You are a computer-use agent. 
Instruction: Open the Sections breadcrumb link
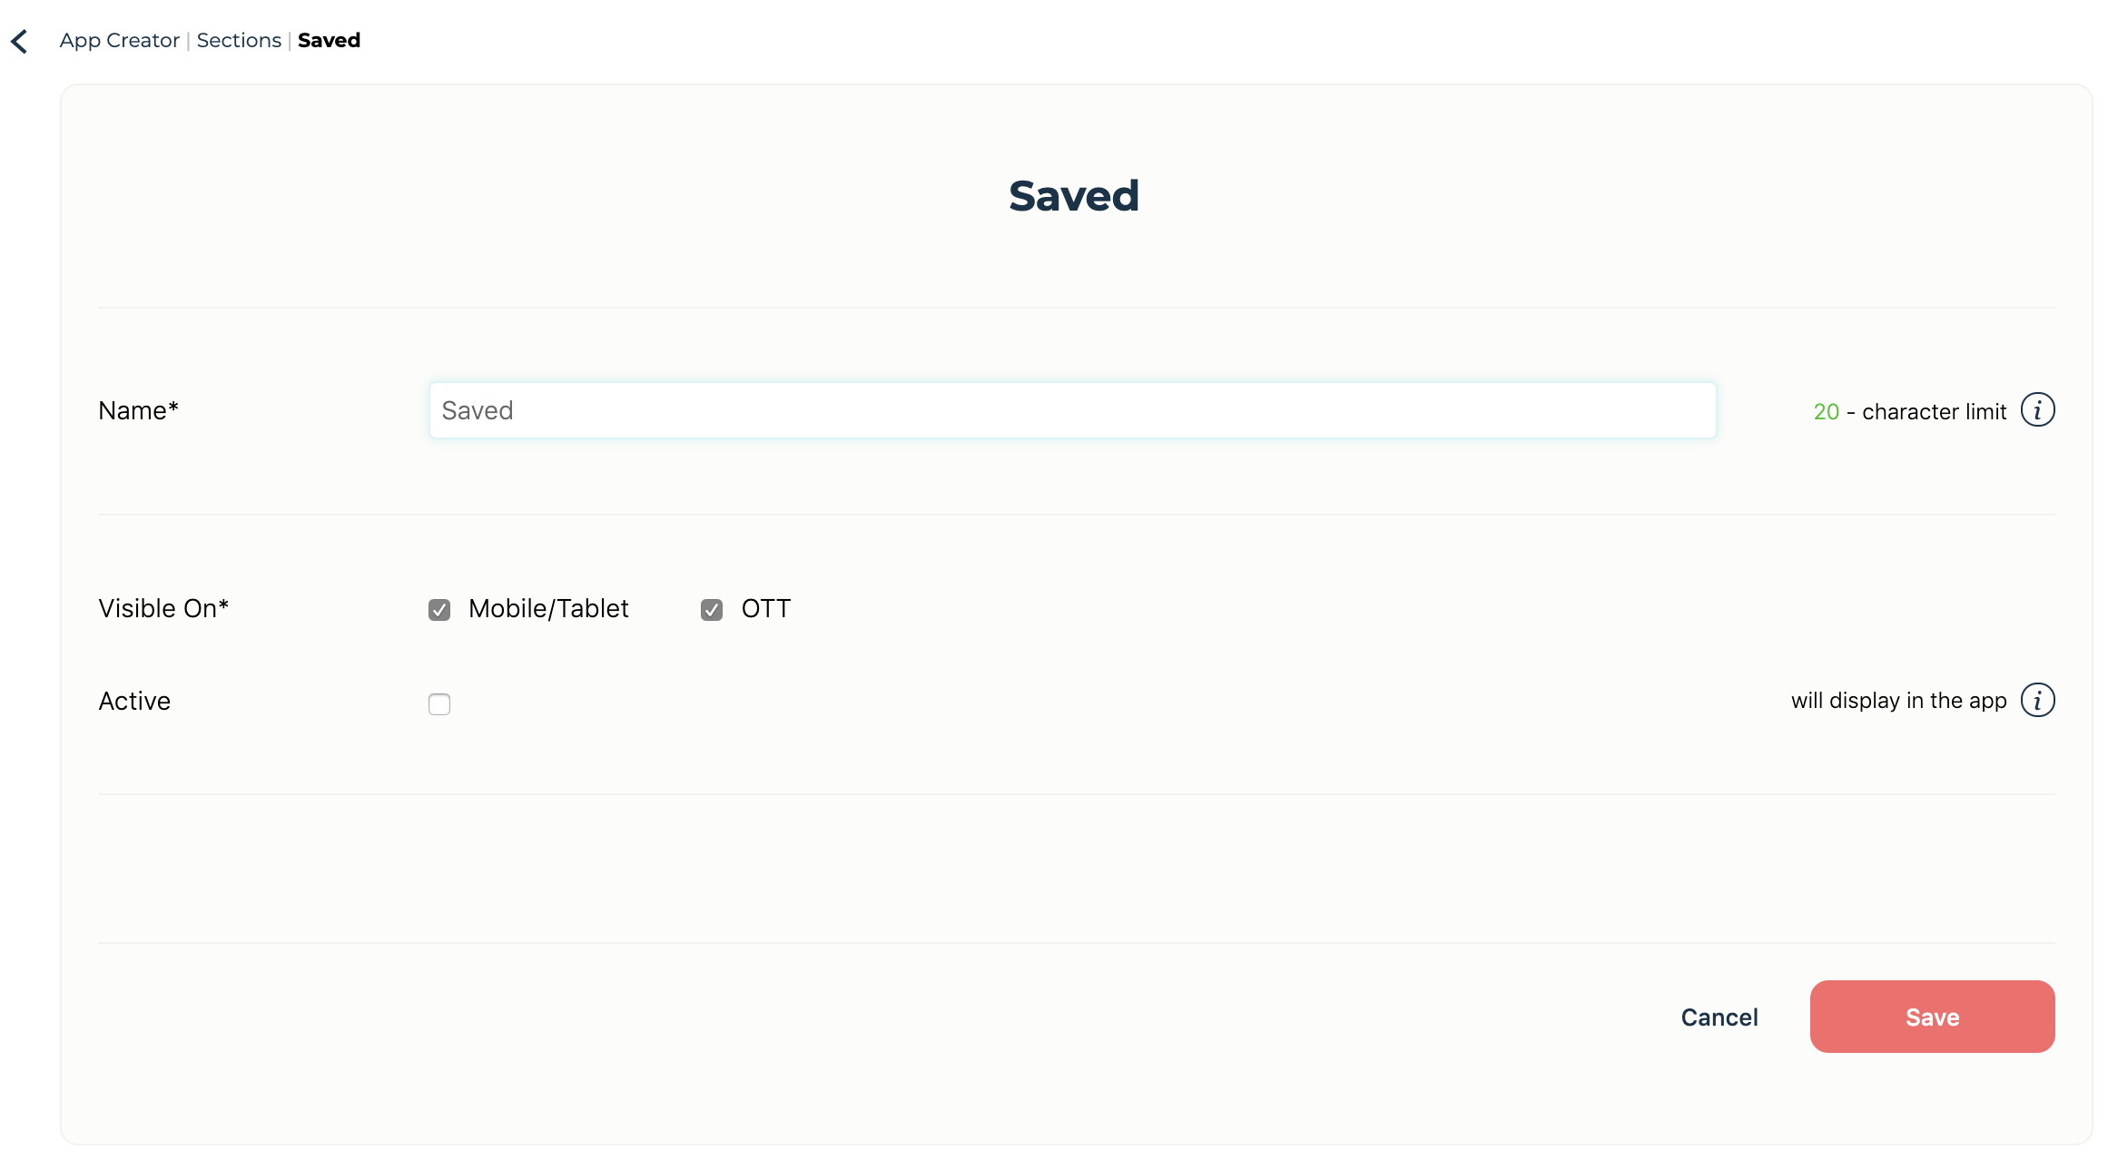click(x=239, y=40)
